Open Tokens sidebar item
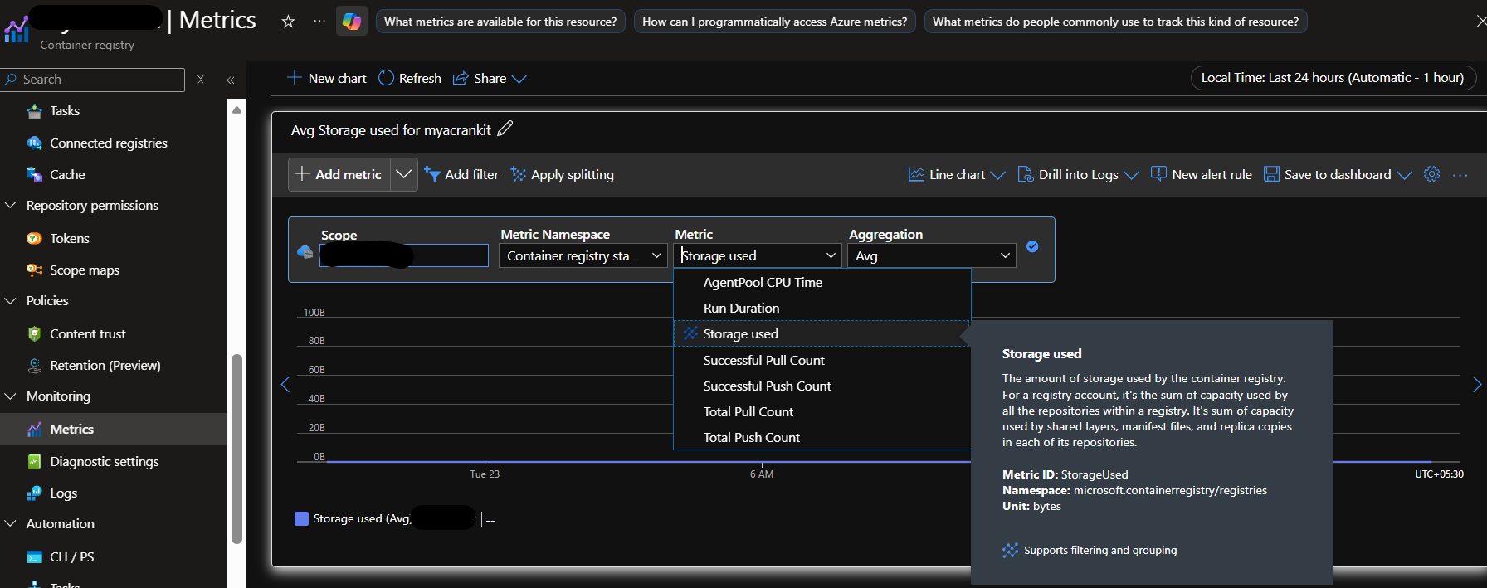1487x588 pixels. [70, 238]
